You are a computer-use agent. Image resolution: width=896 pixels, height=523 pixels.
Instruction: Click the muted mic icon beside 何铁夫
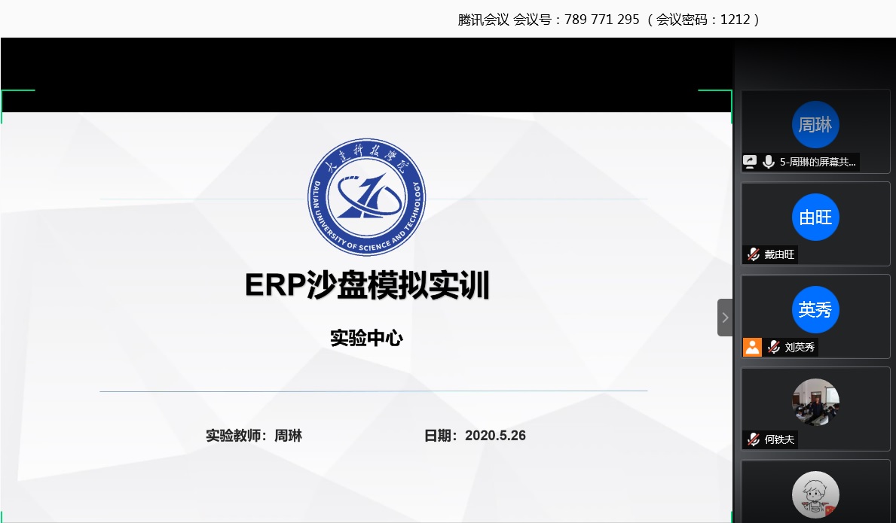pos(753,439)
